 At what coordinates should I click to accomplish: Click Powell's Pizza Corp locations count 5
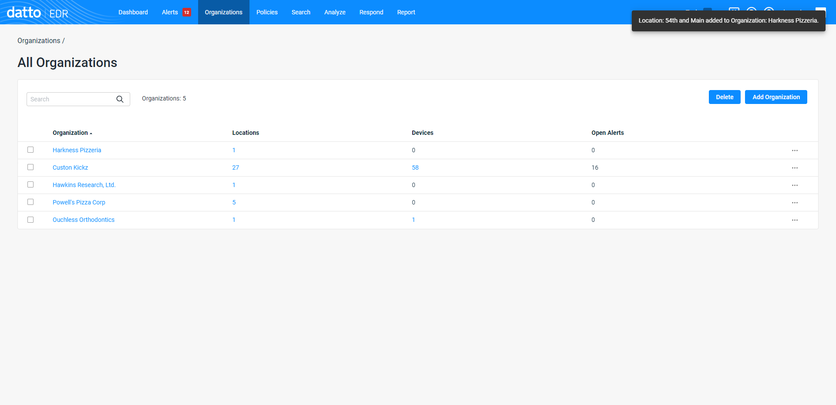(234, 202)
